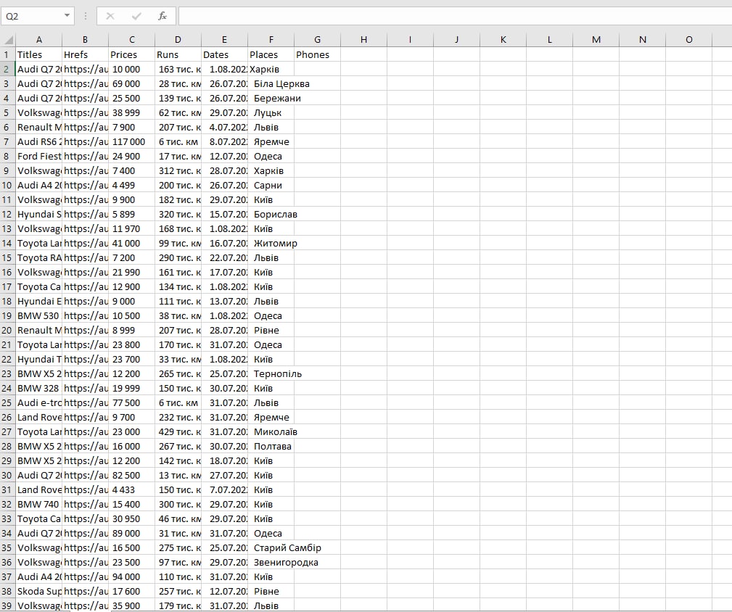Screen dimensions: 732x612
Task: Select the date cell 15.07.20 in row 12
Action: [225, 214]
